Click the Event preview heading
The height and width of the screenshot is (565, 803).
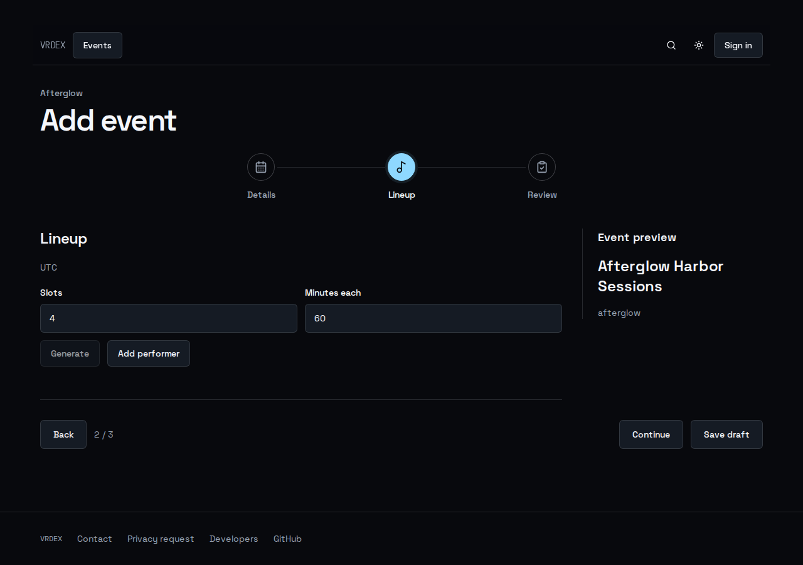[x=637, y=237]
